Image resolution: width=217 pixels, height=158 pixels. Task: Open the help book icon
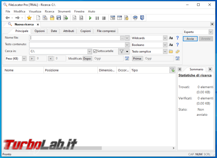[142, 18]
